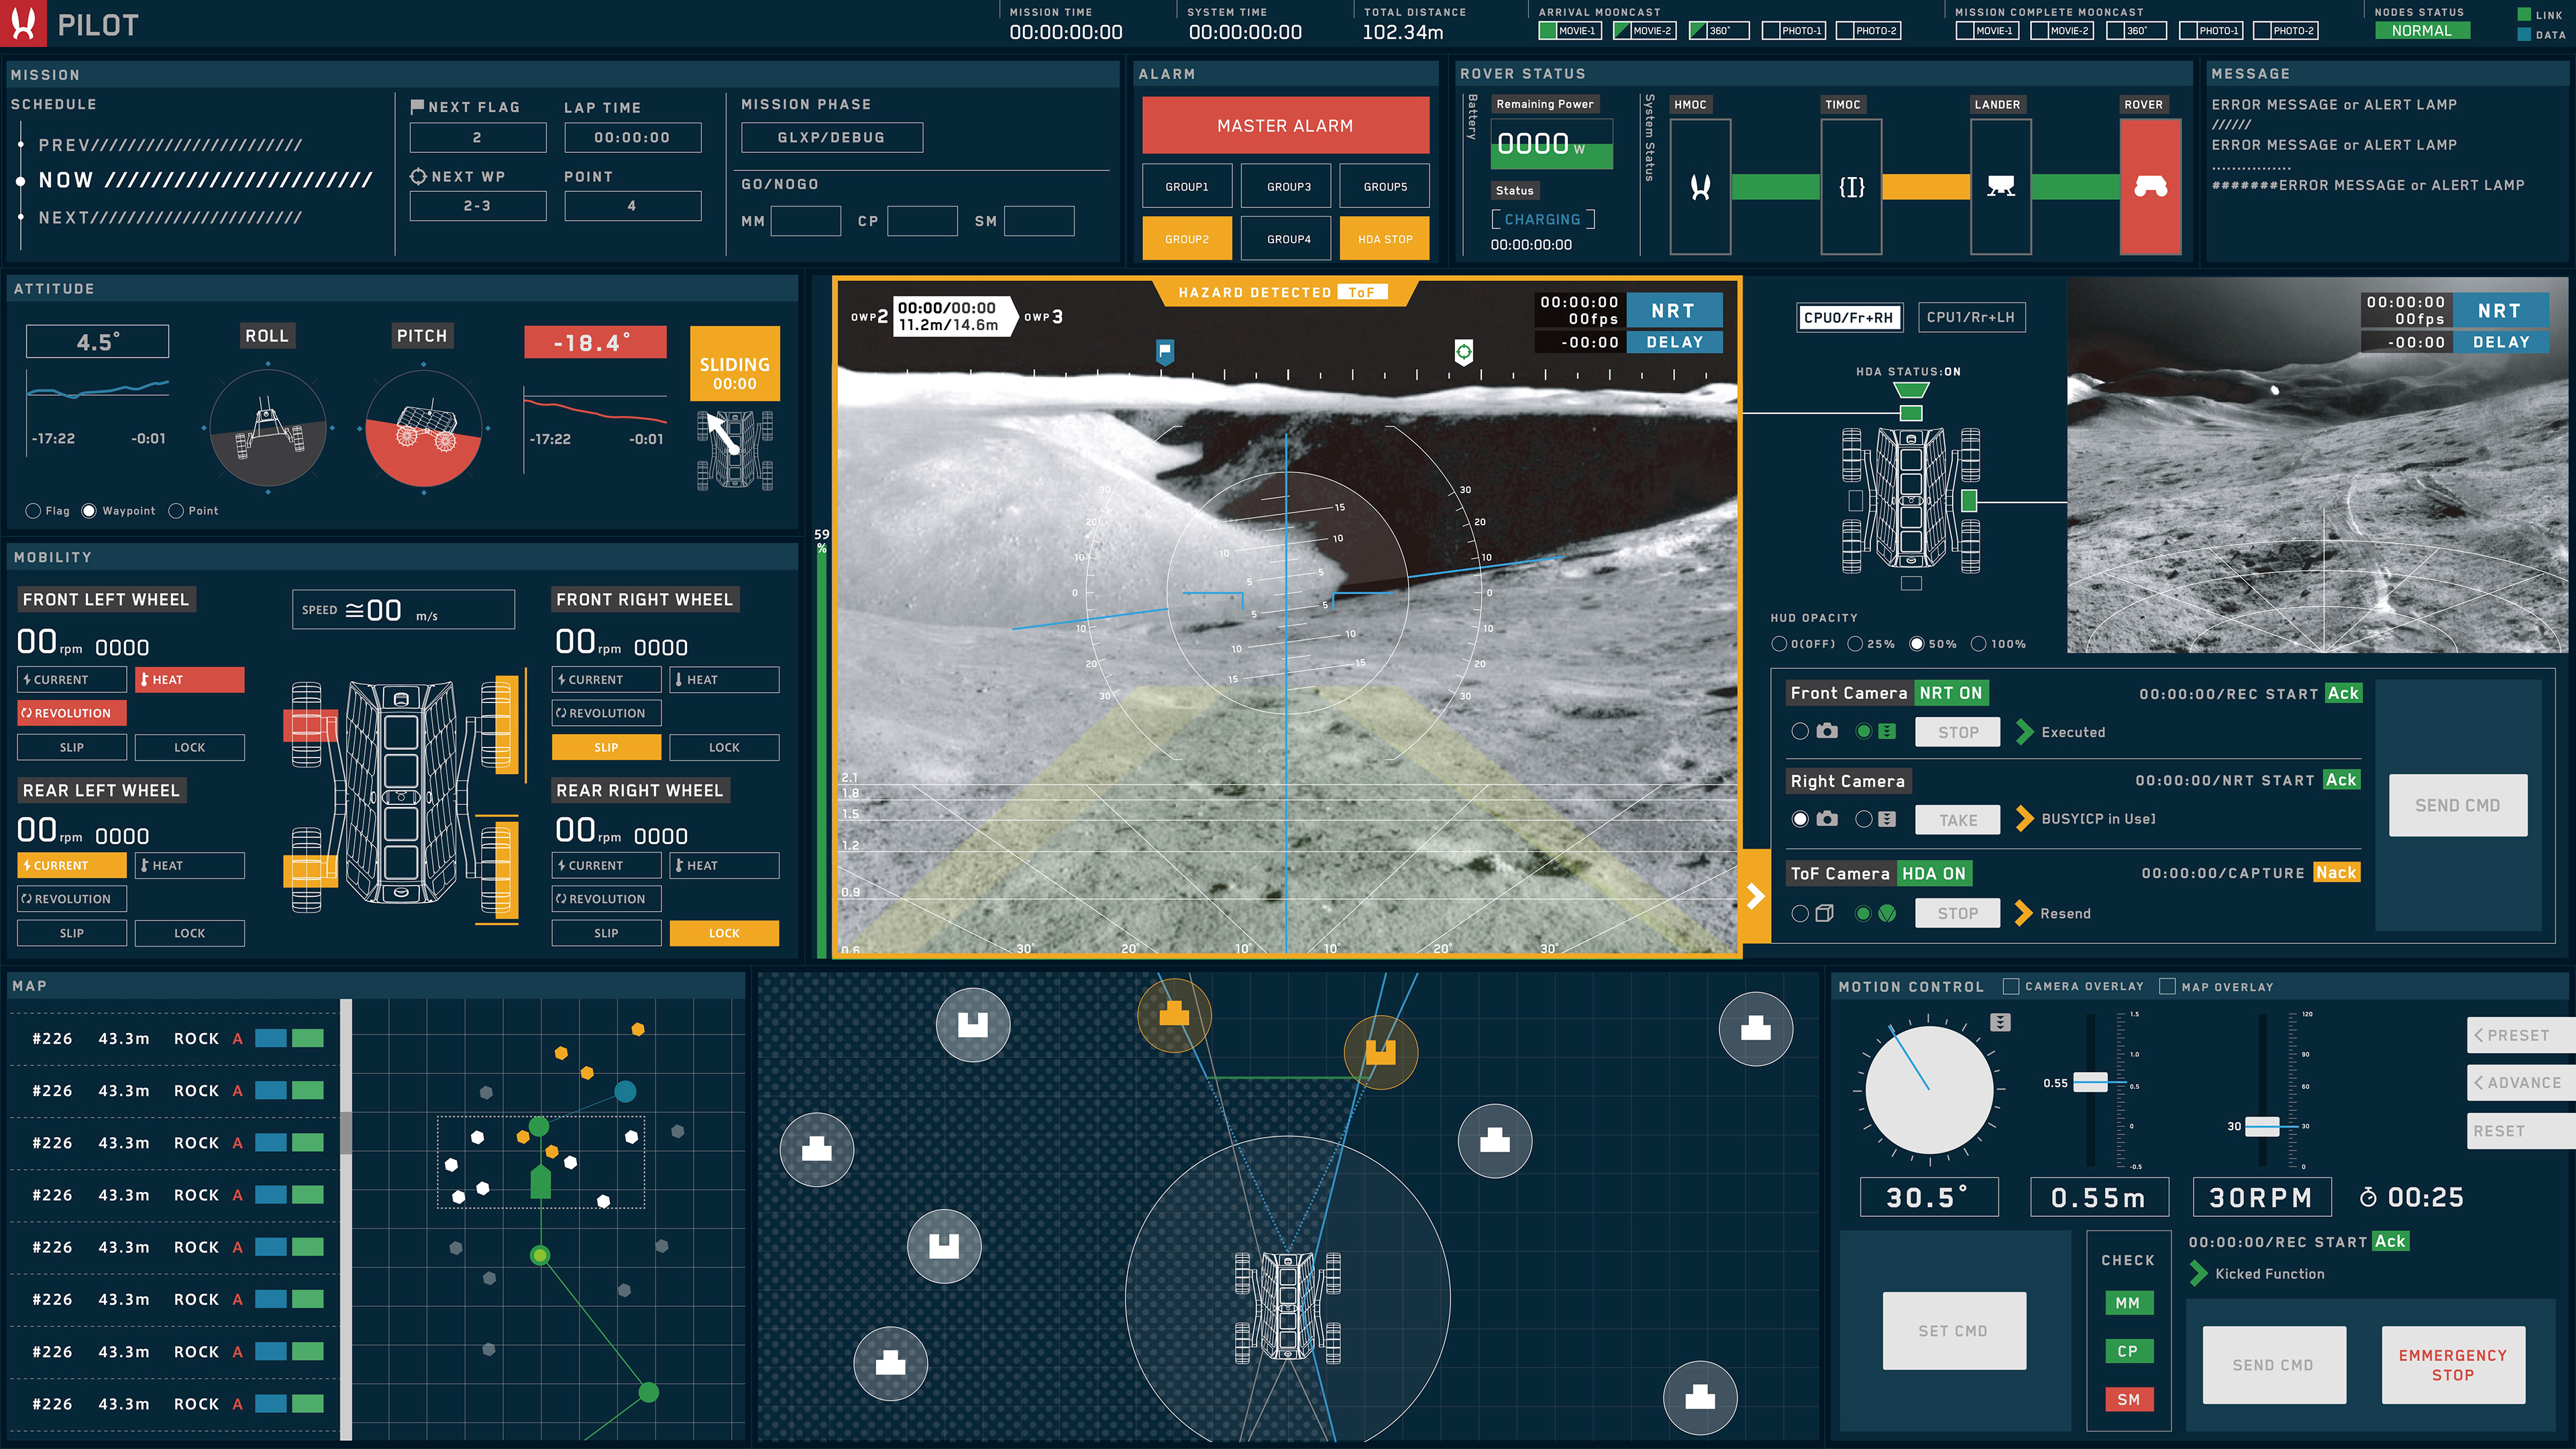This screenshot has height=1449, width=2576.
Task: Enable the Map Overlay checkbox
Action: pyautogui.click(x=2167, y=986)
